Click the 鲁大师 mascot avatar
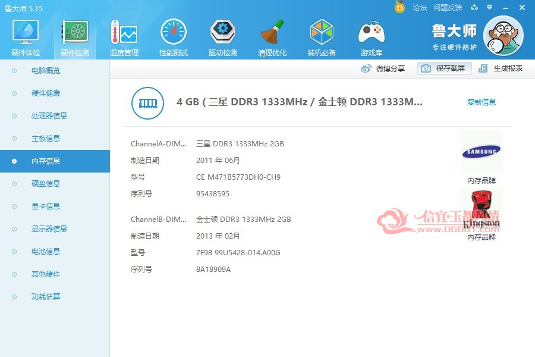 click(x=503, y=36)
